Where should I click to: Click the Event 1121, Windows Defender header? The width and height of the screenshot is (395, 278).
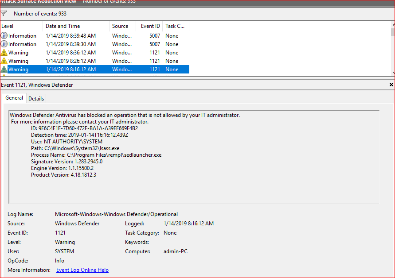[37, 85]
